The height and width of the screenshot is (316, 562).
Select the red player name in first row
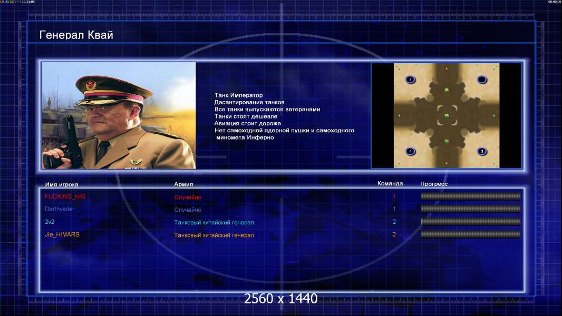pyautogui.click(x=65, y=196)
